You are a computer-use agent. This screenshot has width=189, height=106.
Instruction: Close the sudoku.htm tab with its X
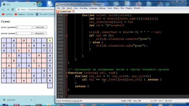click(73, 12)
